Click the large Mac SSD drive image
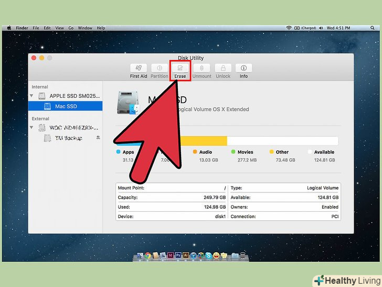Screen dimensions: 382x287 click(x=128, y=102)
